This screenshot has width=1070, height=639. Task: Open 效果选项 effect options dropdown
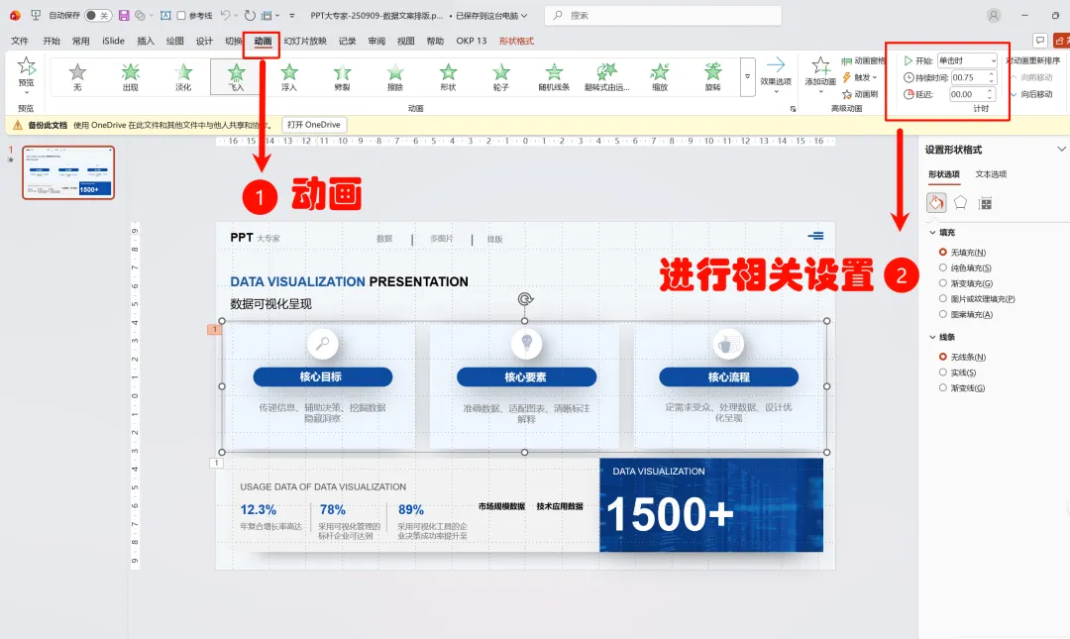(775, 75)
